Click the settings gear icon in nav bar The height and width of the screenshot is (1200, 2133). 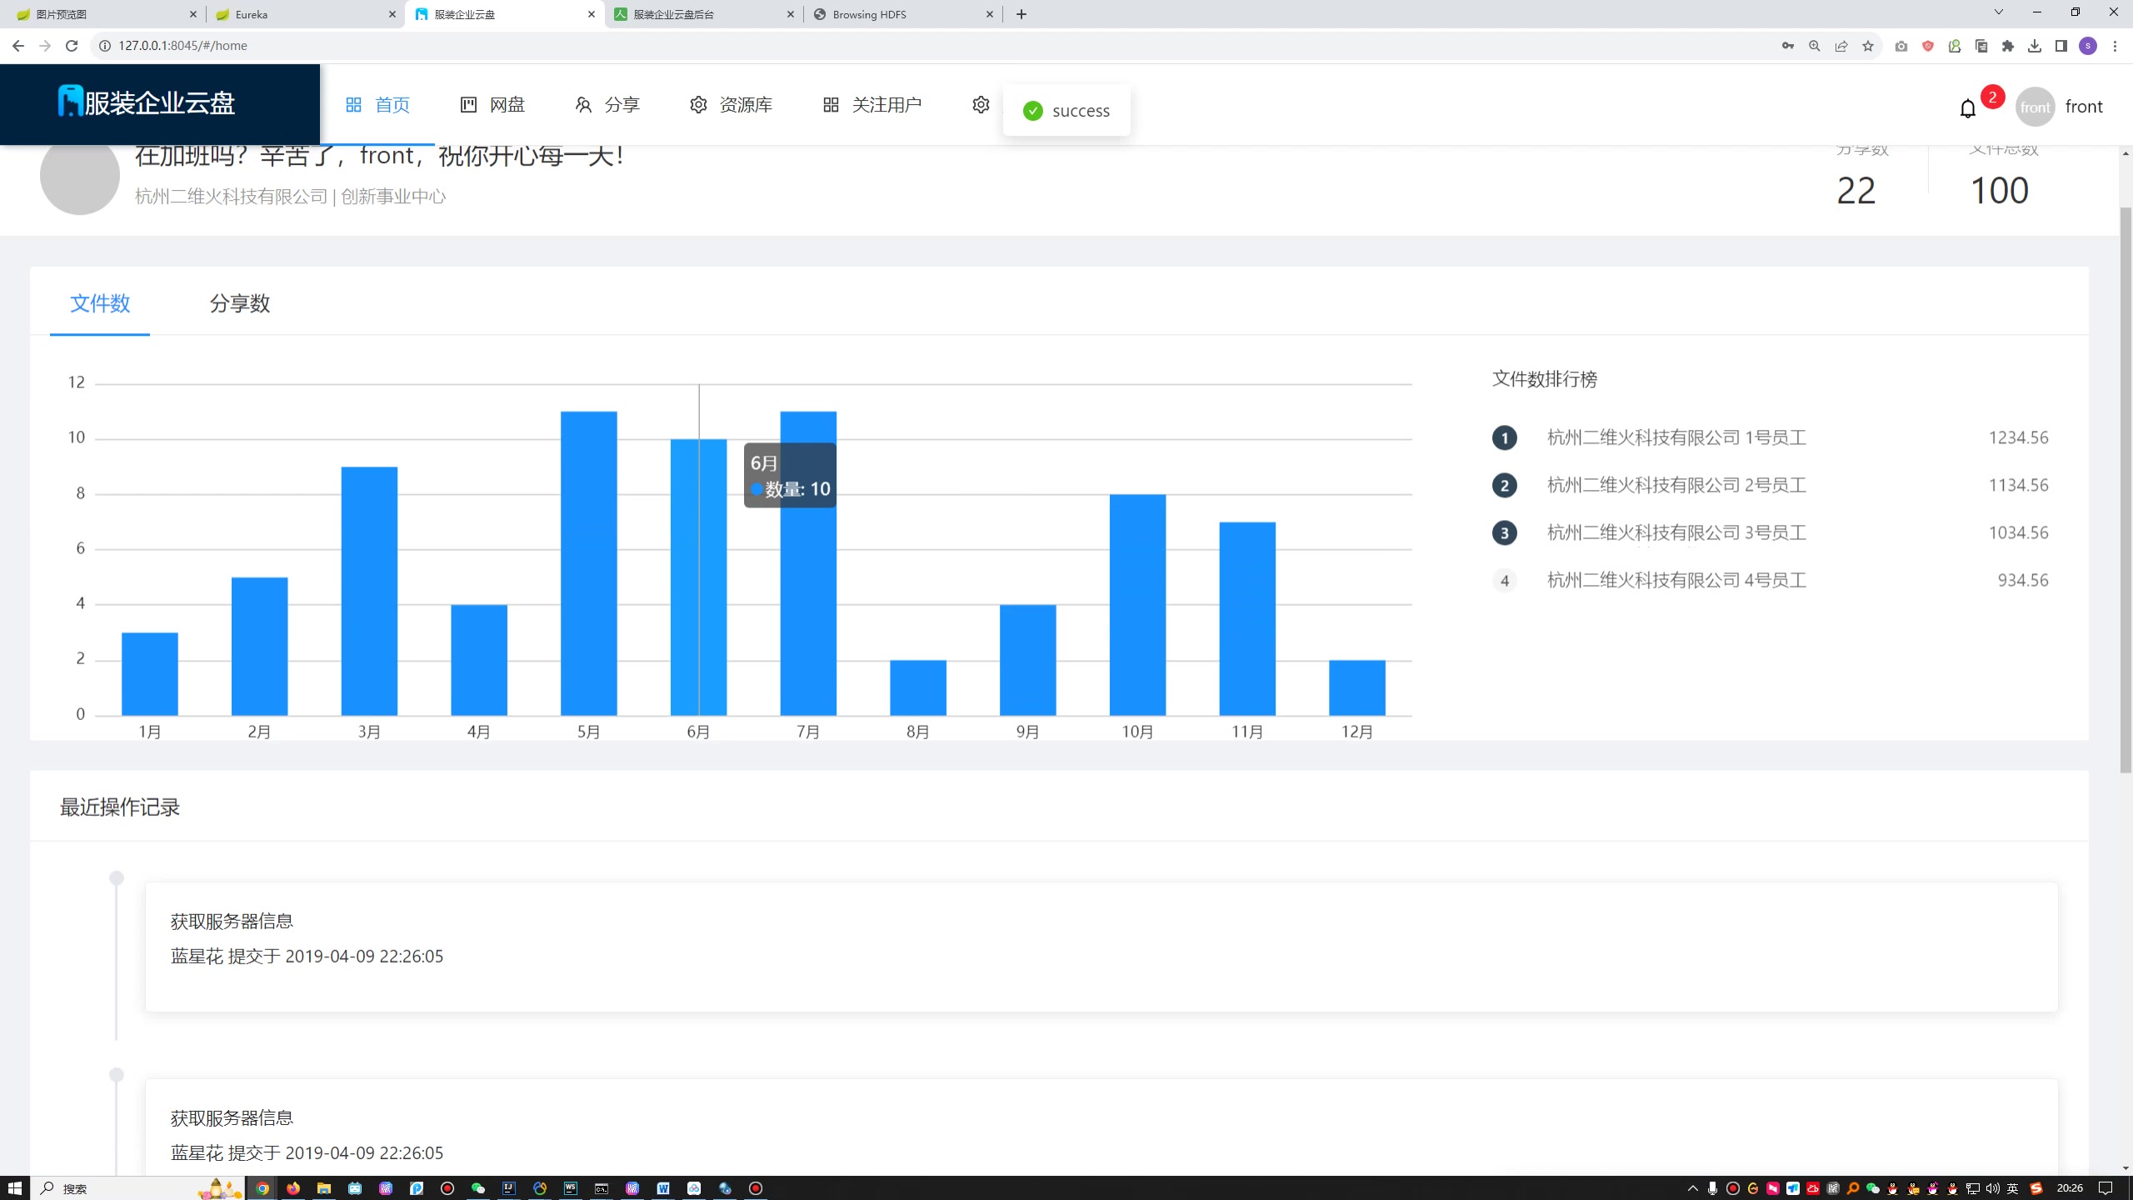pos(980,104)
